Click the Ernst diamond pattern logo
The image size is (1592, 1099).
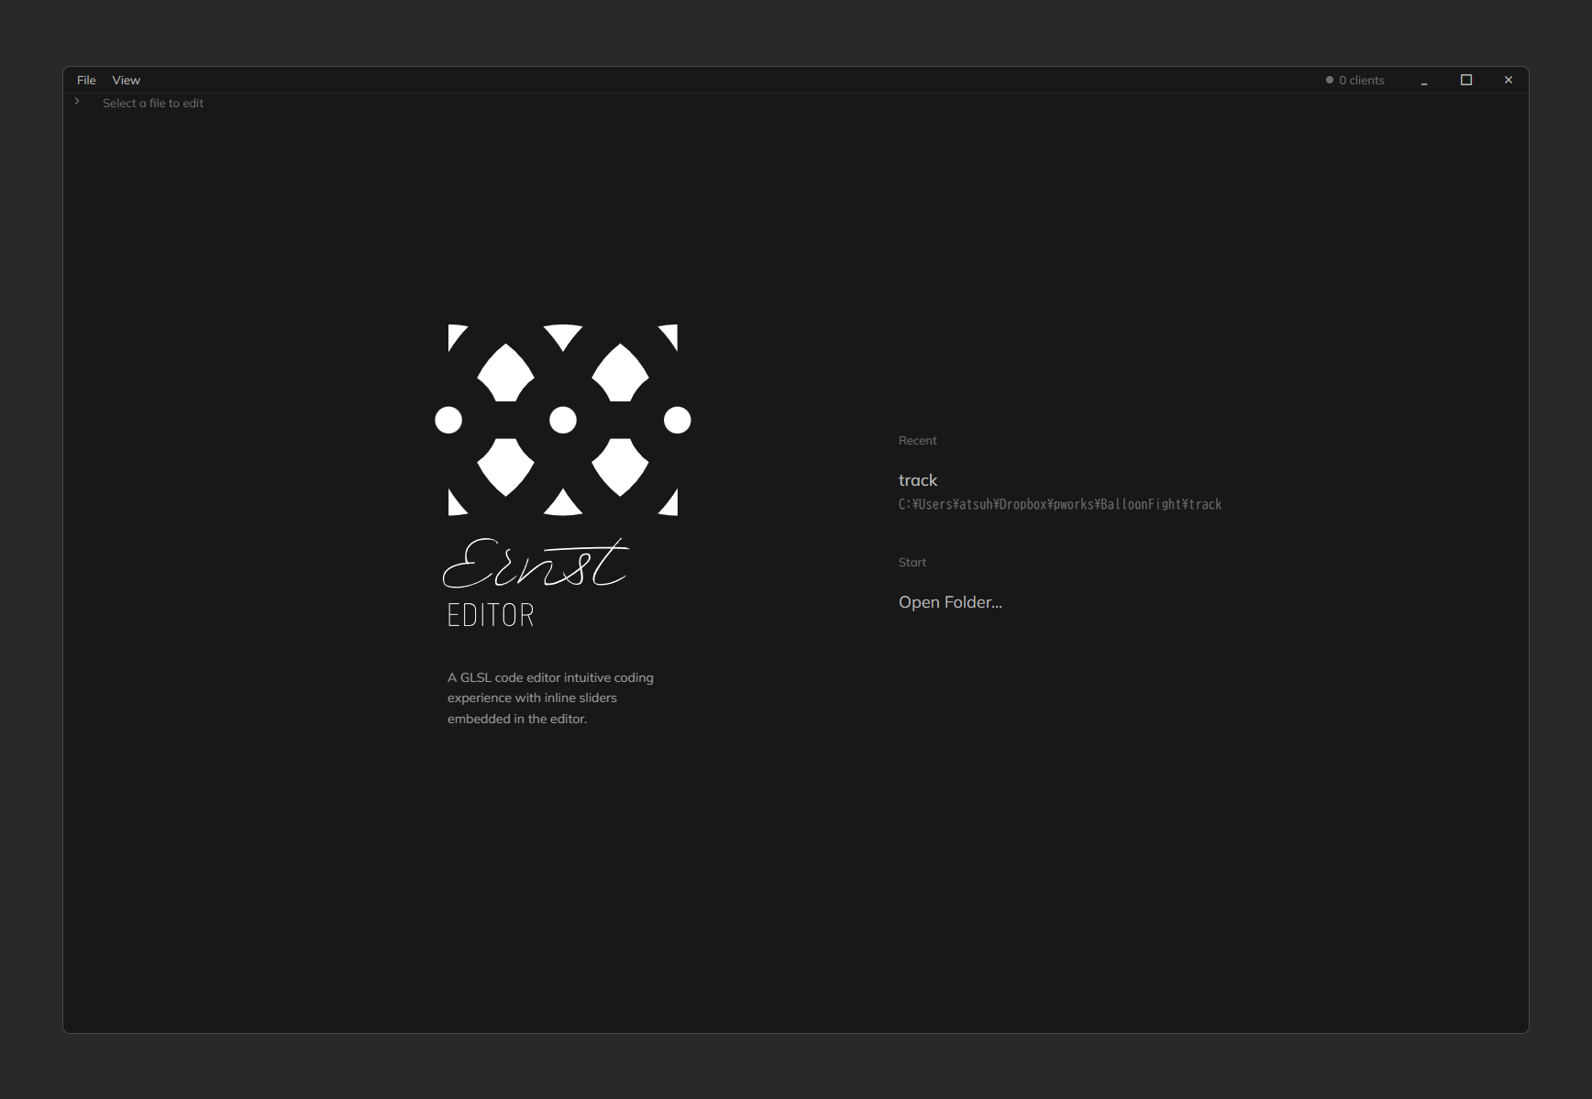pyautogui.click(x=563, y=420)
